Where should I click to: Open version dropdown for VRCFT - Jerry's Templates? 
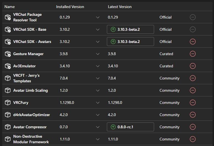coord(98,78)
